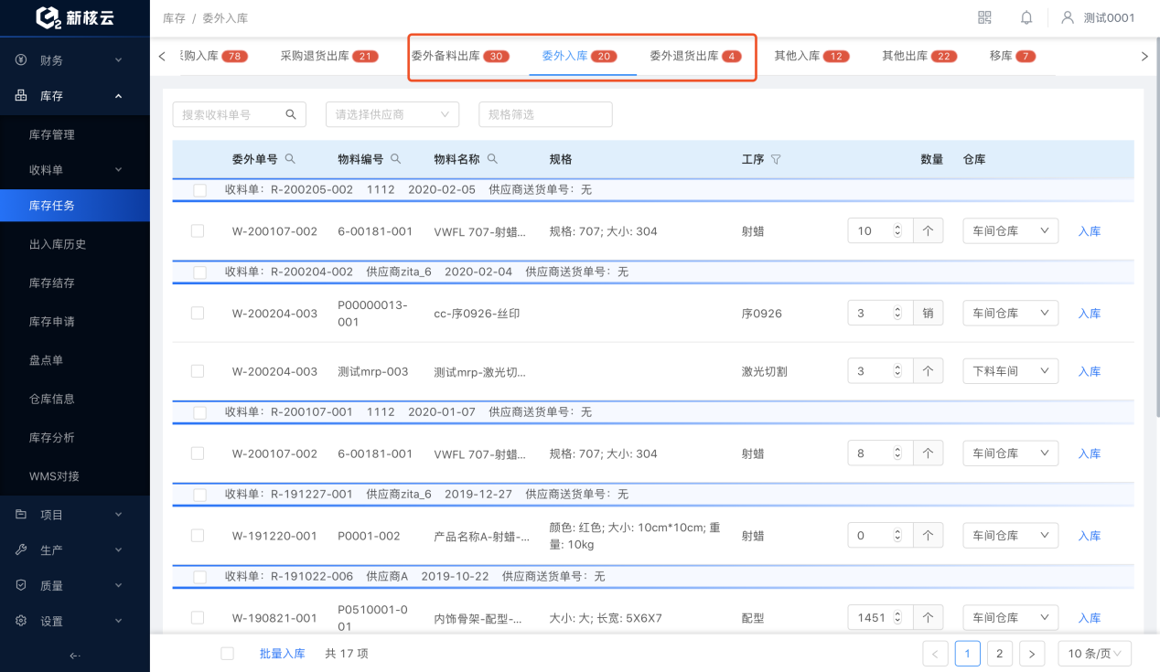1160x672 pixels.
Task: Click the 财务 menu icon
Action: point(21,59)
